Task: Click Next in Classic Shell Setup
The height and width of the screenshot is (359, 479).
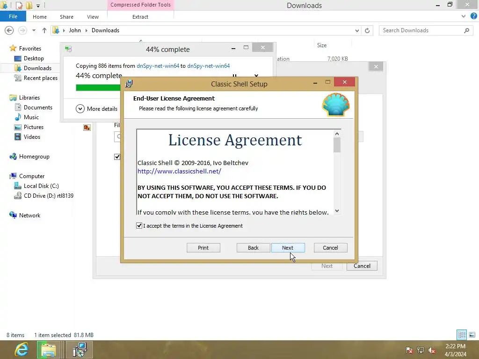Action: point(288,248)
